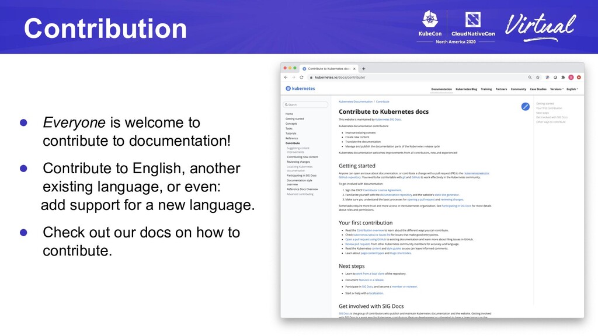The width and height of the screenshot is (598, 336).
Task: Jump to Get involved with SIG Docs in TOC
Action: click(x=552, y=117)
